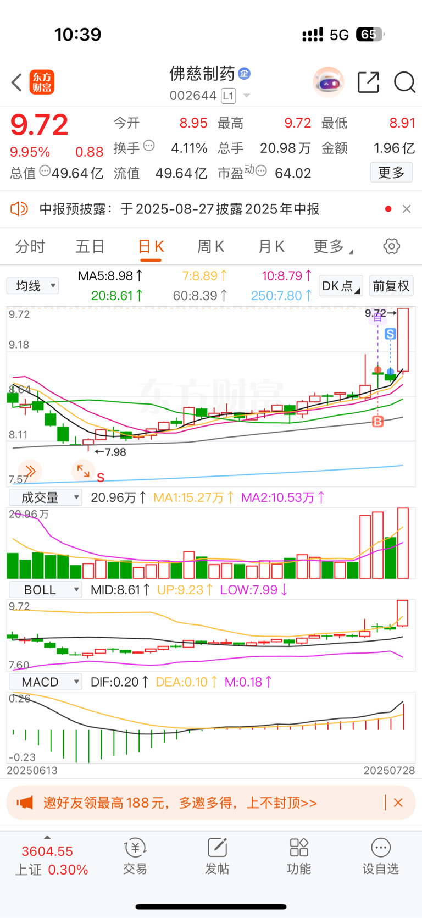Show 市盈 info bubble icon

coord(261,171)
